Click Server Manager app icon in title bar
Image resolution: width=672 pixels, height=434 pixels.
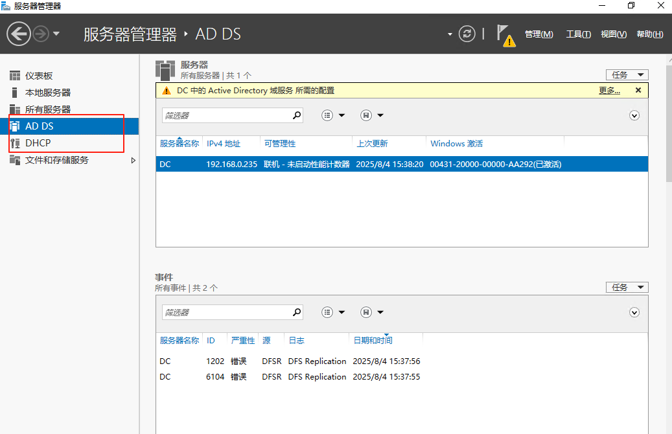click(x=6, y=6)
